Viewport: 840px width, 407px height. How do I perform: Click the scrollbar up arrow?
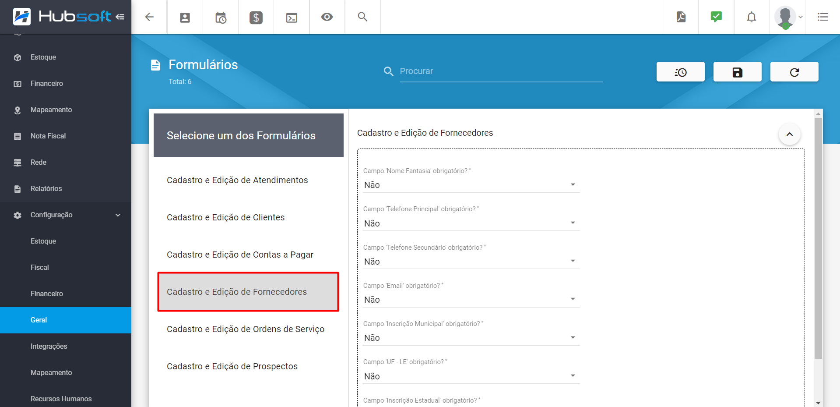(818, 113)
